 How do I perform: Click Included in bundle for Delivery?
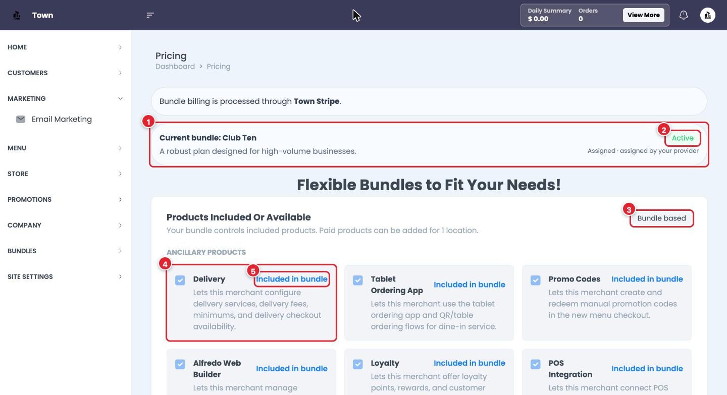click(292, 279)
